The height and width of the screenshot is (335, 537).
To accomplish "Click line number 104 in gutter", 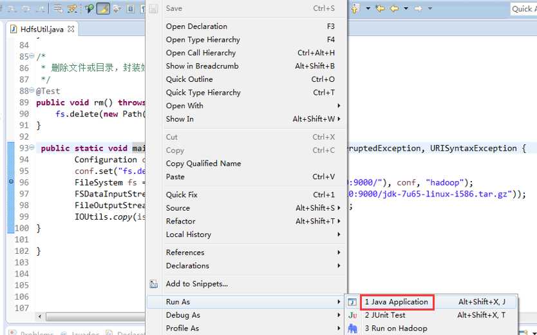I will (22, 274).
